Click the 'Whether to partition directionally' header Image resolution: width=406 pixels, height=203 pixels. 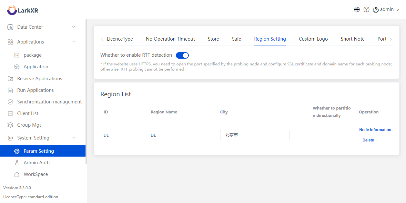tap(332, 112)
